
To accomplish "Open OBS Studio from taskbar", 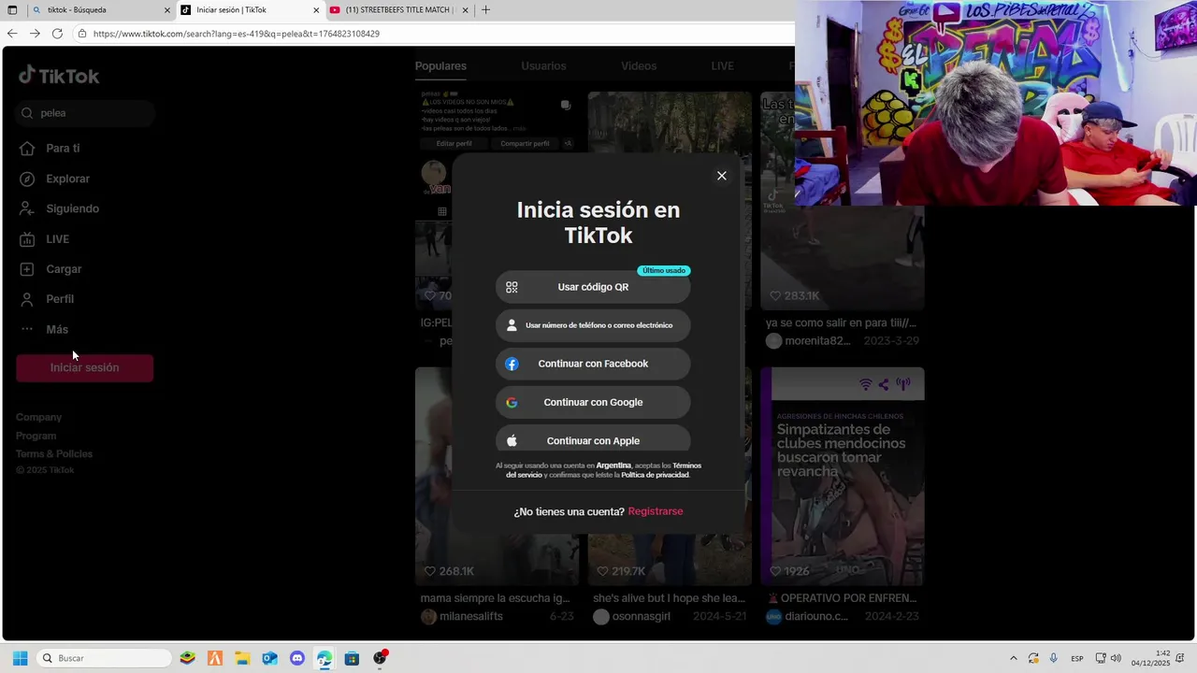I will [x=380, y=658].
